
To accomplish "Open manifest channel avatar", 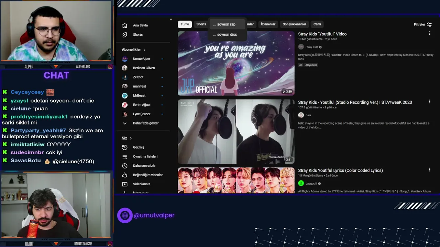I will point(125,86).
